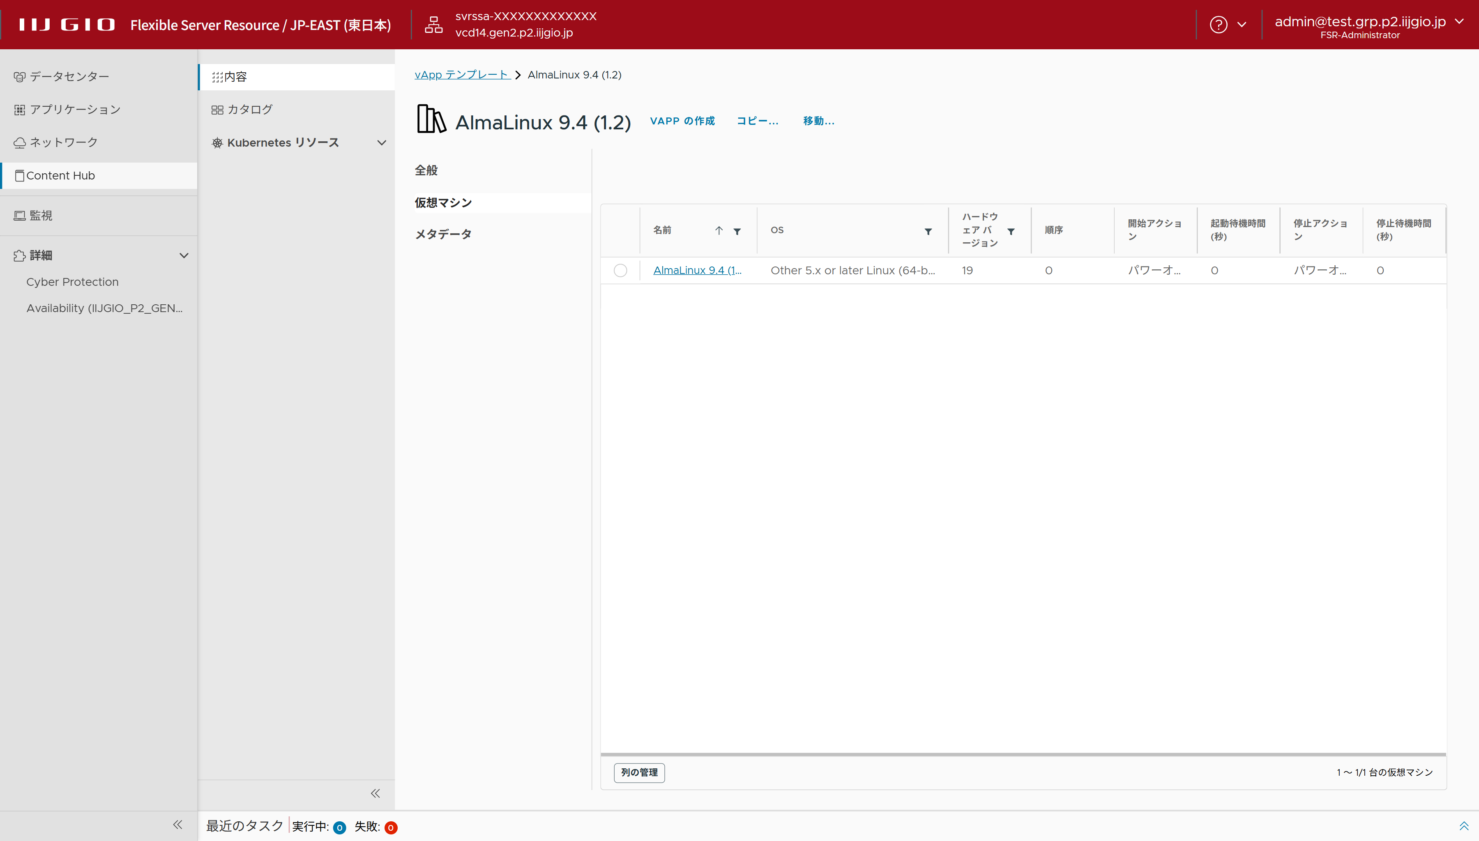Collapse the 詳細 section chevron
This screenshot has height=841, width=1479.
click(x=184, y=255)
